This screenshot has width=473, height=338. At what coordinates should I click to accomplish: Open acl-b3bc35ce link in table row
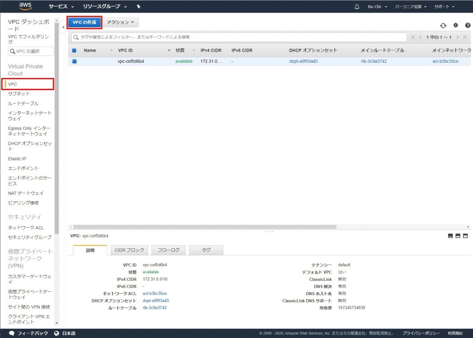coord(445,61)
